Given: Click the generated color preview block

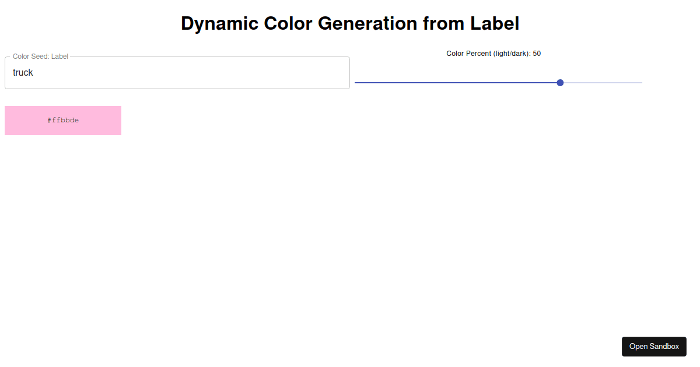Looking at the screenshot, I should click(x=63, y=120).
